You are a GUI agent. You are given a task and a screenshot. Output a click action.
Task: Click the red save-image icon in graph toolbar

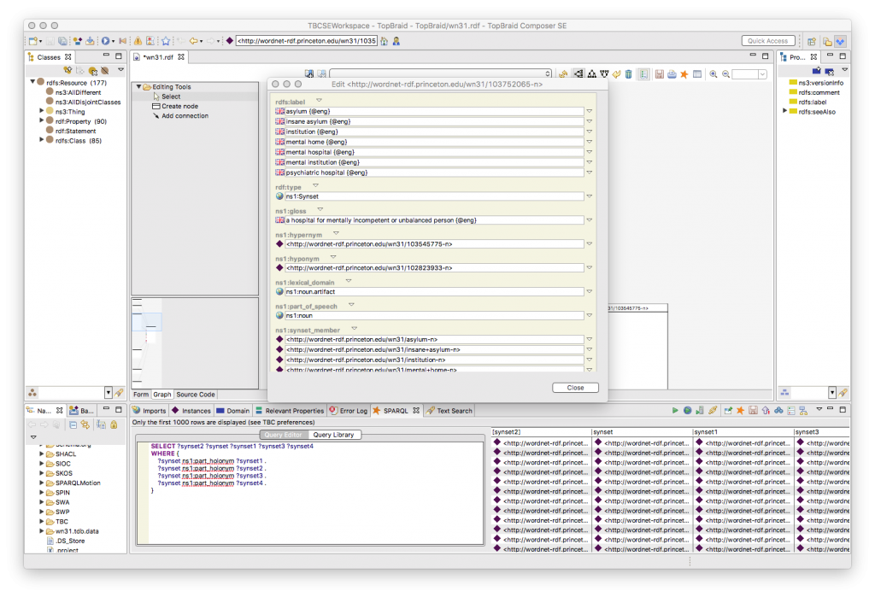coord(660,74)
